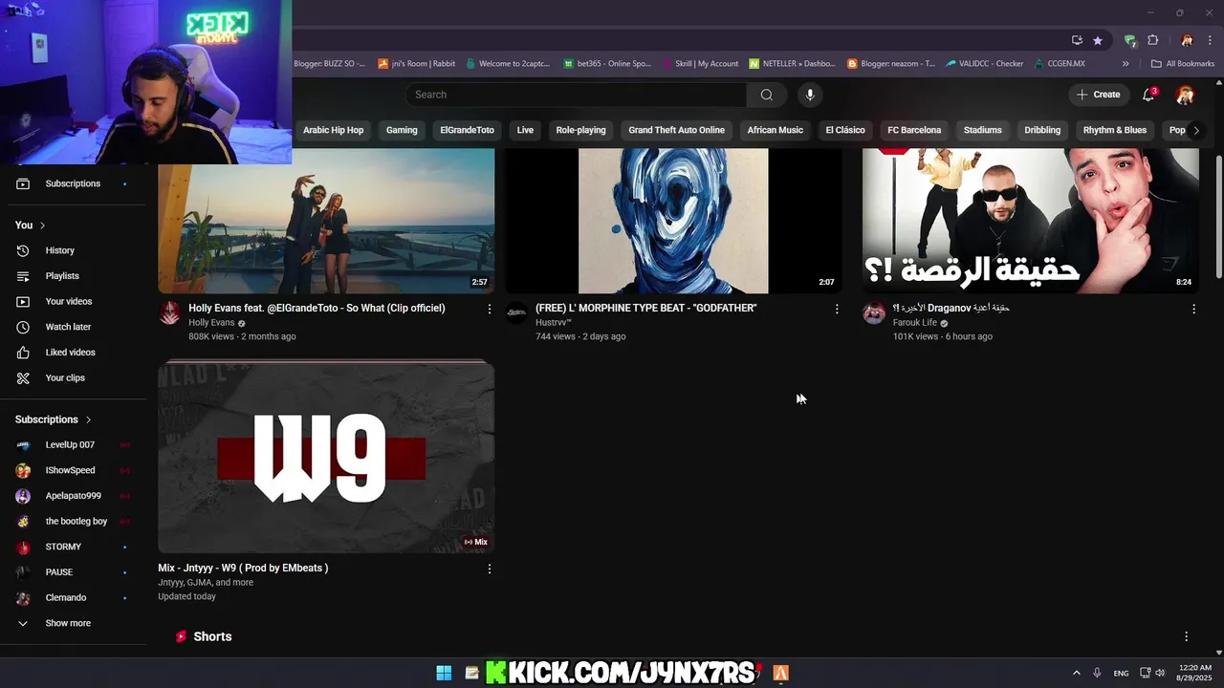Select Arabic Hip Hop chip
This screenshot has width=1224, height=688.
[333, 130]
